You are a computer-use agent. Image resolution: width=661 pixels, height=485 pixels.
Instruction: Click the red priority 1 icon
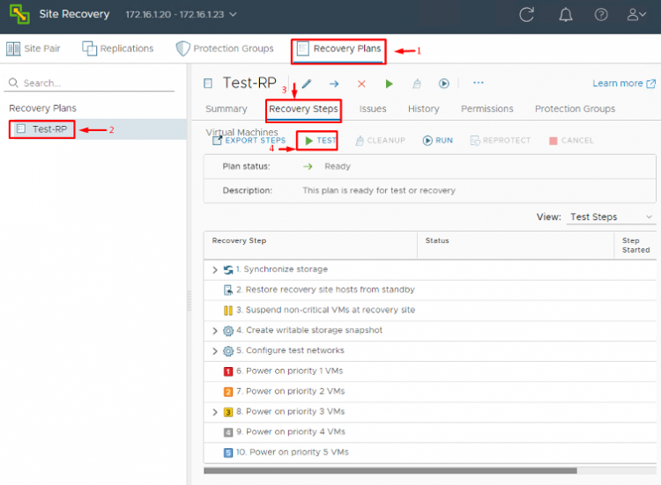pos(228,371)
